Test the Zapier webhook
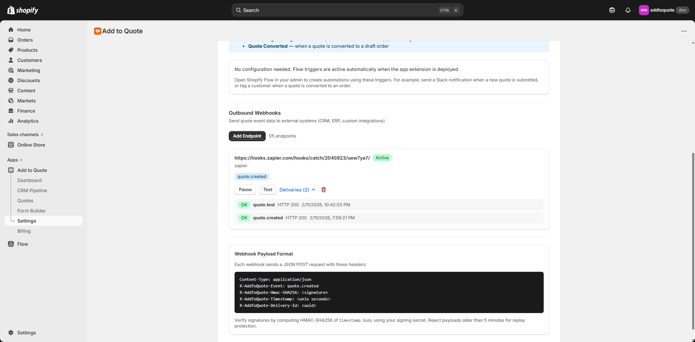The image size is (695, 342). pos(267,190)
